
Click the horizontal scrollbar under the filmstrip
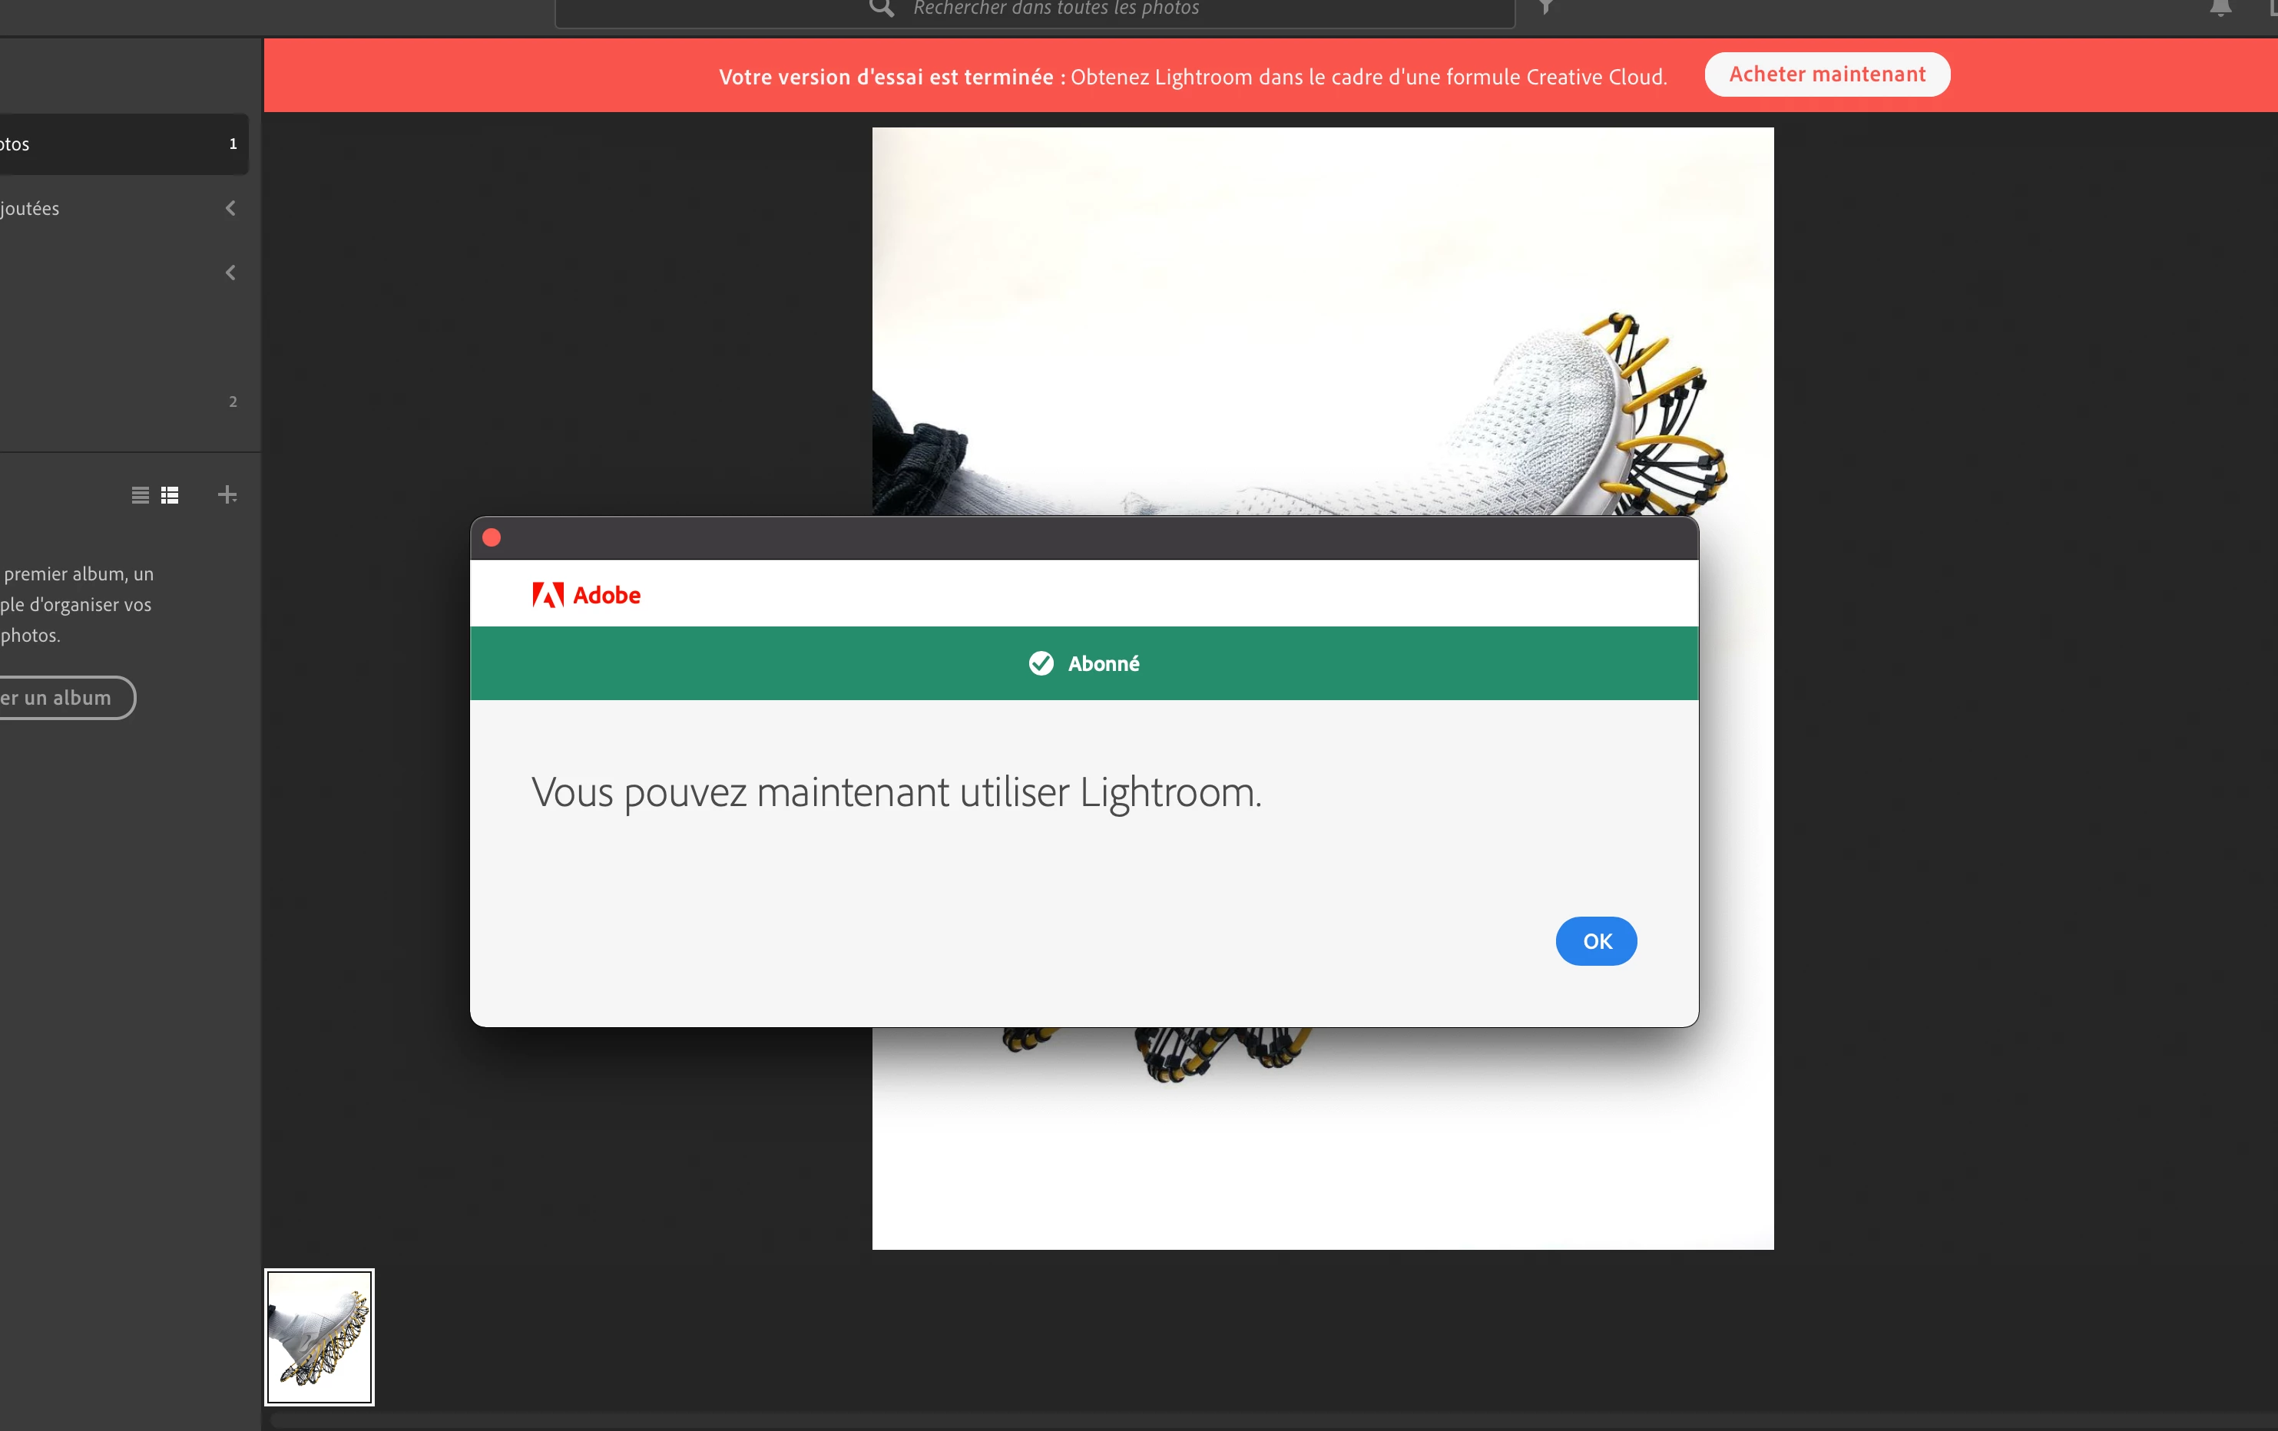pos(1268,1420)
